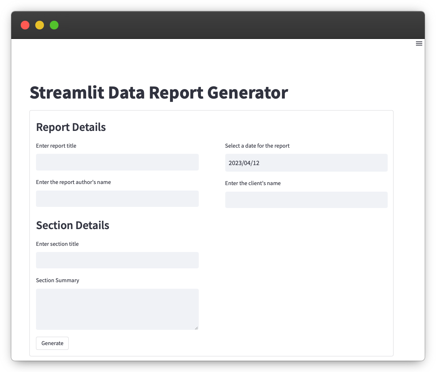436x372 pixels.
Task: Click the 'Enter the report author's name' label
Action: click(x=73, y=182)
